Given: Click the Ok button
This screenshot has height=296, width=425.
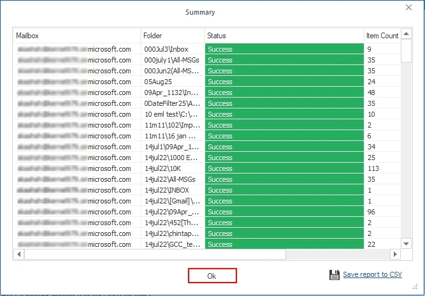Looking at the screenshot, I should point(212,276).
